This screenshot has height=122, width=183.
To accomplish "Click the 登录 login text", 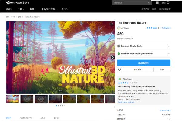I will (x=164, y=3).
